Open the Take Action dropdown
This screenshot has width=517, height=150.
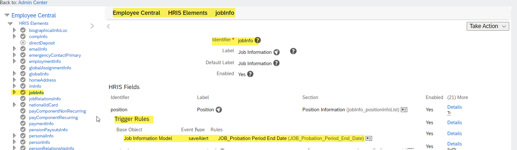click(488, 26)
